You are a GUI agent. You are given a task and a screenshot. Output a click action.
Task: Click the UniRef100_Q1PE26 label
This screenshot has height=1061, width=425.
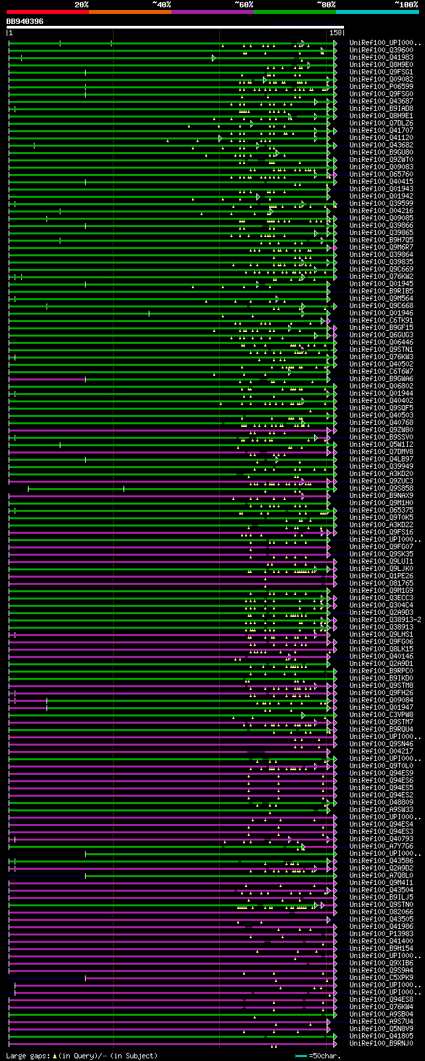pos(381,576)
